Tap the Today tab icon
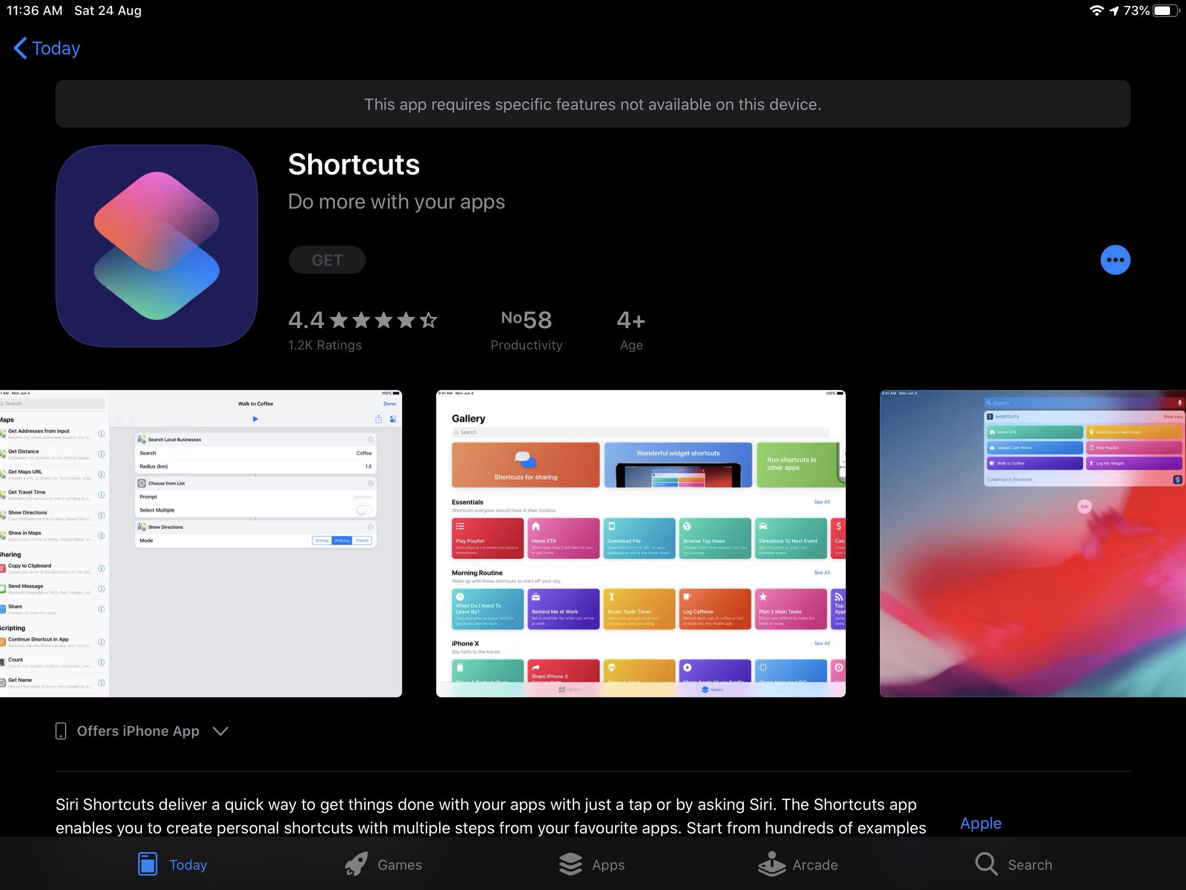 click(147, 864)
